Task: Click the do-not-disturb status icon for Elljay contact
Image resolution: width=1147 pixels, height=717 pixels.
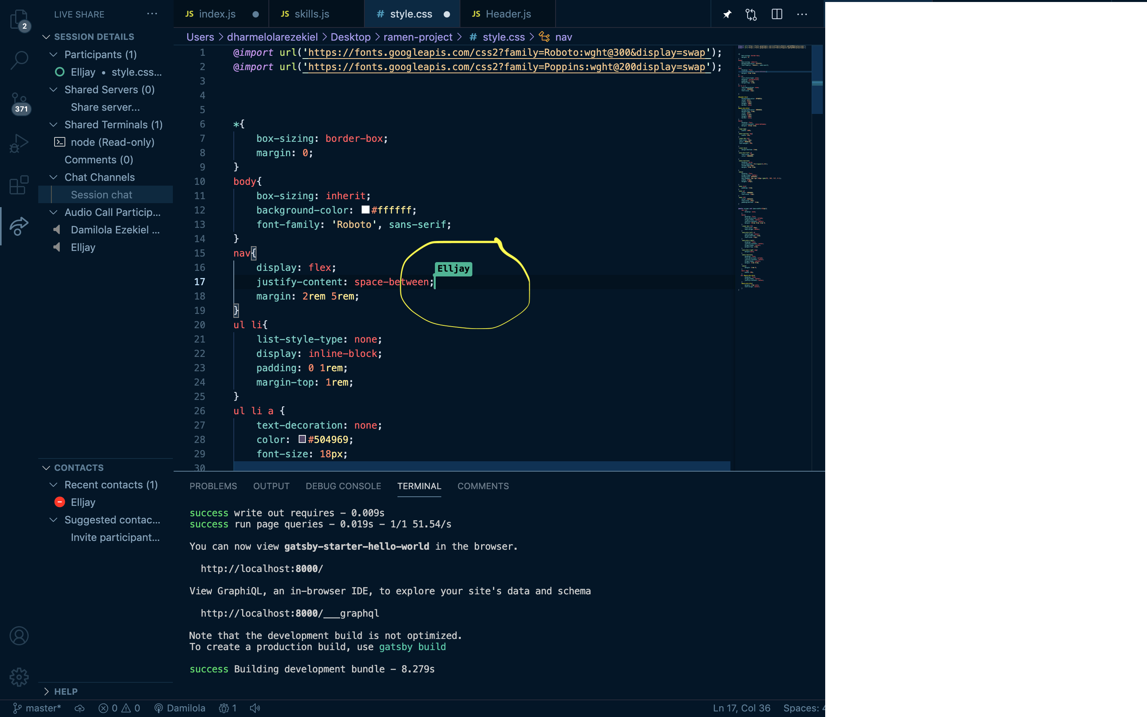Action: (x=60, y=502)
